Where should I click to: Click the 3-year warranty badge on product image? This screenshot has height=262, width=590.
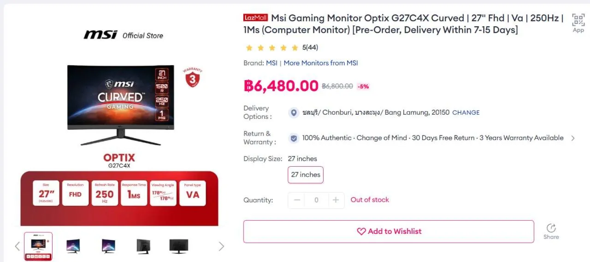pyautogui.click(x=192, y=78)
